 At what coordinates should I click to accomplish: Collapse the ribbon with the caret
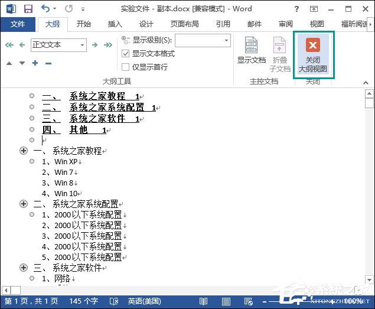coord(366,83)
